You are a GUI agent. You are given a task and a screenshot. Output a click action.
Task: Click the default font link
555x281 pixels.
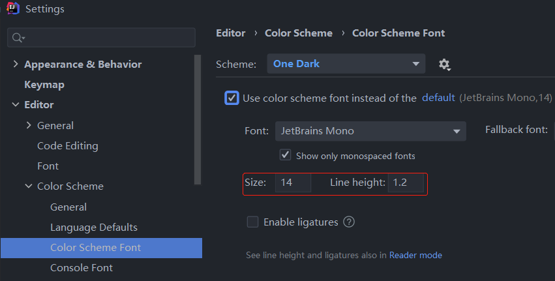tap(438, 98)
